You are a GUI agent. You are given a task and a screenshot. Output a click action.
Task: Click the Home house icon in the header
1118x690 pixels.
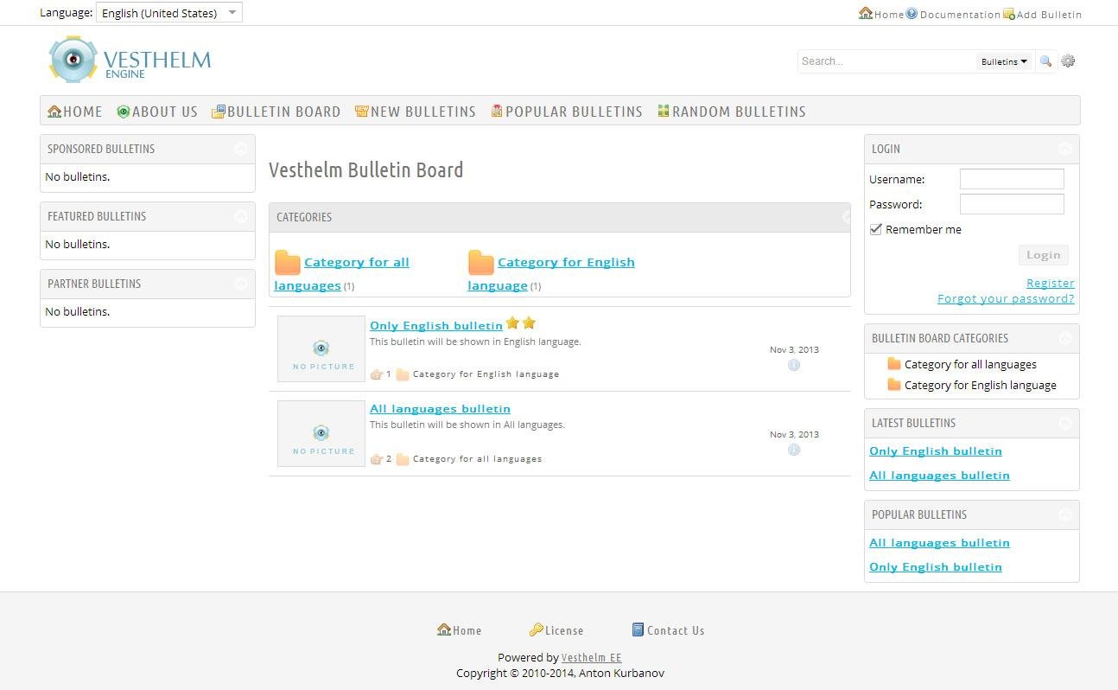[x=864, y=13]
